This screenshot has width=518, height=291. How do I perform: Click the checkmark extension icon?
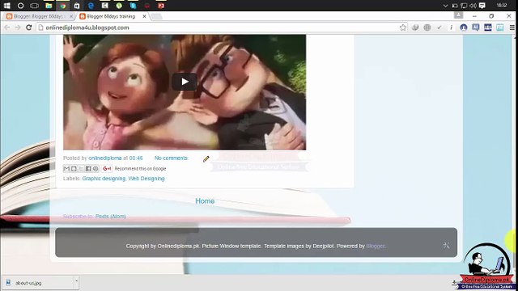click(x=439, y=27)
